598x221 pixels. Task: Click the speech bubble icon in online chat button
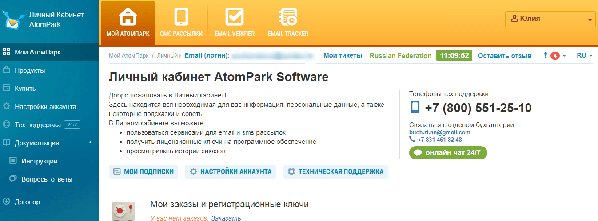[x=418, y=153]
